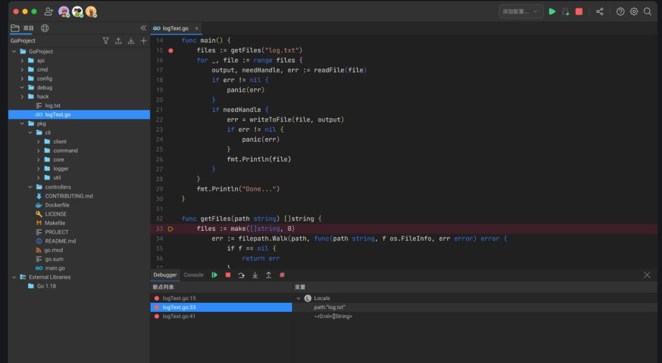Viewport: 662px width, 363px height.
Task: Select the logText.go editor tab
Action: click(175, 28)
